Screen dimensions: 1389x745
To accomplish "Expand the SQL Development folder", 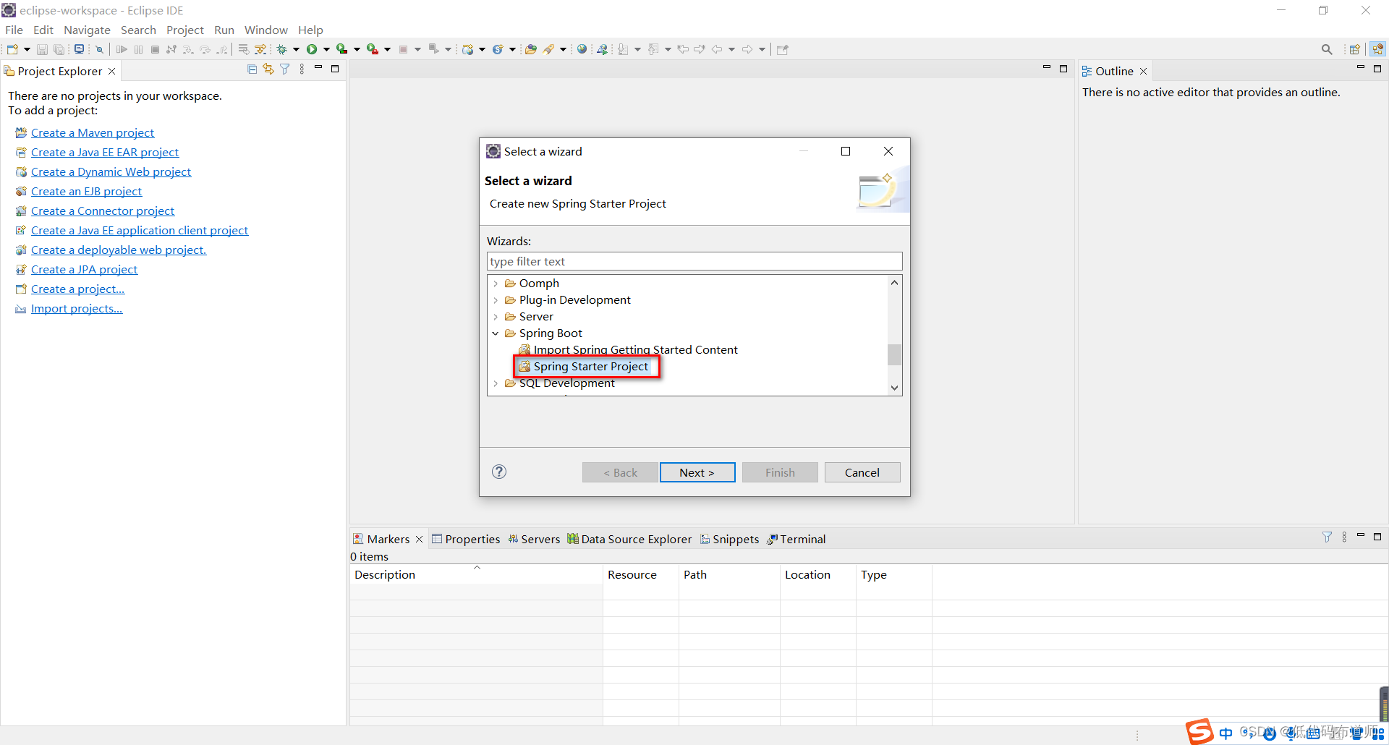I will 496,383.
